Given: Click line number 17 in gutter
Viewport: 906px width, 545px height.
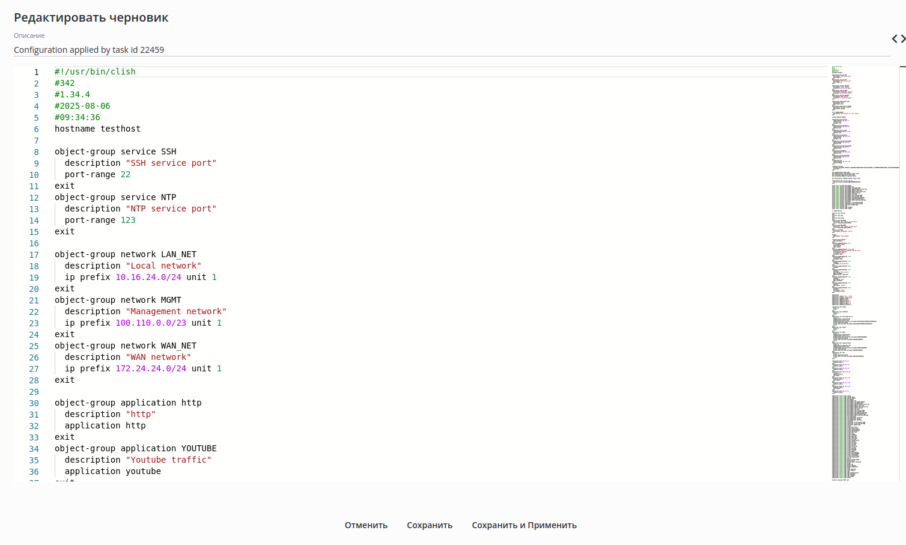Looking at the screenshot, I should [x=34, y=255].
